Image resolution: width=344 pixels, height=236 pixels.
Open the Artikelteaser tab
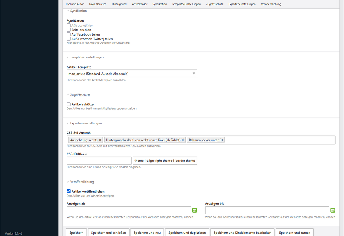pos(139,4)
